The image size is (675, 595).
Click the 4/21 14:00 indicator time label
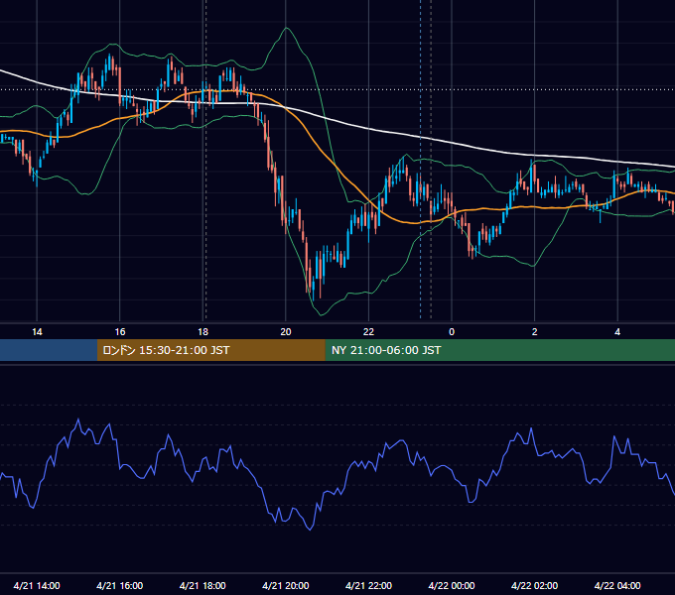(37, 585)
